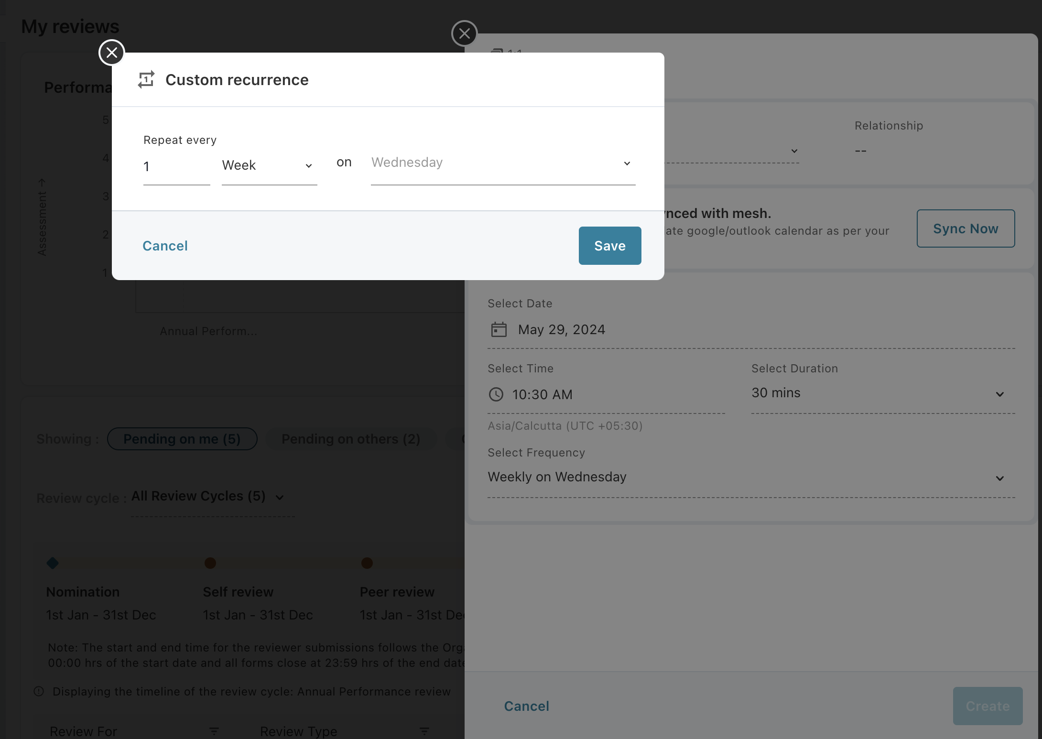Click the Nomination diamond timeline marker
1042x739 pixels.
(53, 563)
